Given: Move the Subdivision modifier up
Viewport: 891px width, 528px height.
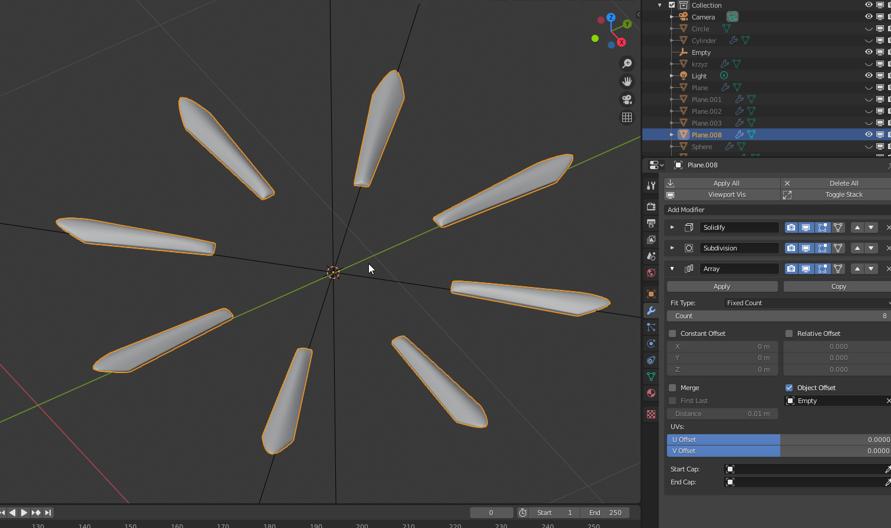Looking at the screenshot, I should click(857, 248).
